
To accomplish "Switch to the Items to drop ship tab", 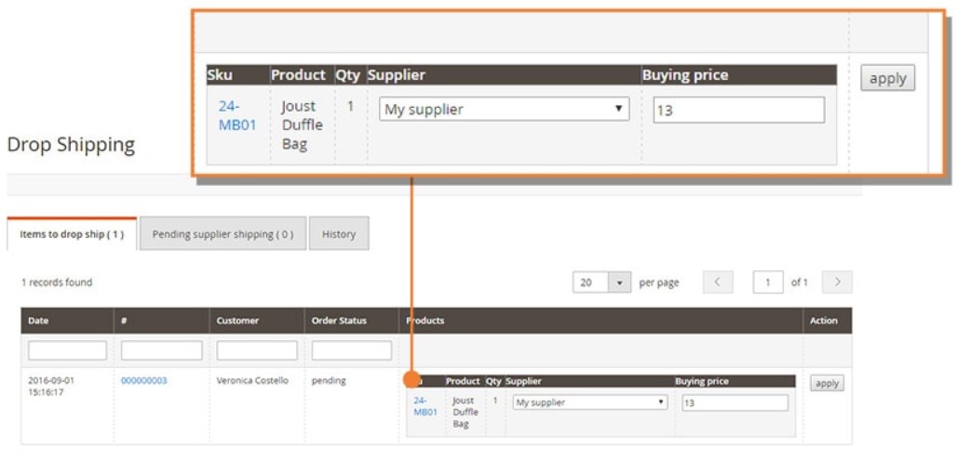I will 72,234.
